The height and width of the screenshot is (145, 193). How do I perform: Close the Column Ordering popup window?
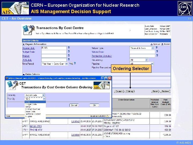[109, 78]
